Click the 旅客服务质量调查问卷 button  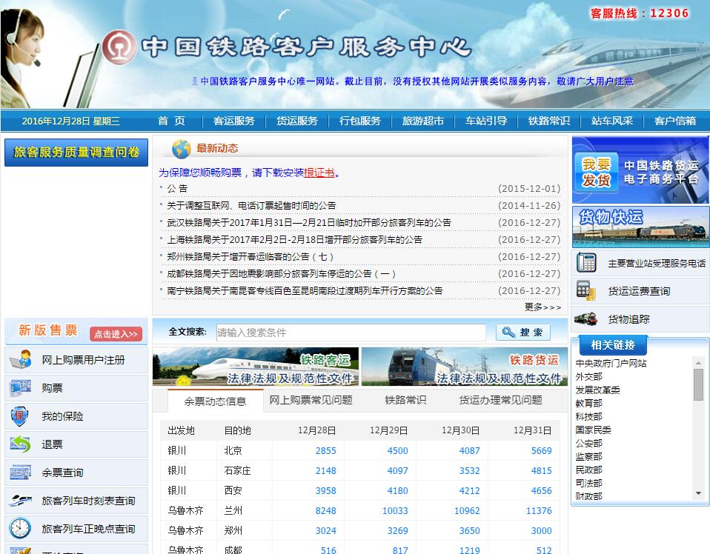[76, 153]
